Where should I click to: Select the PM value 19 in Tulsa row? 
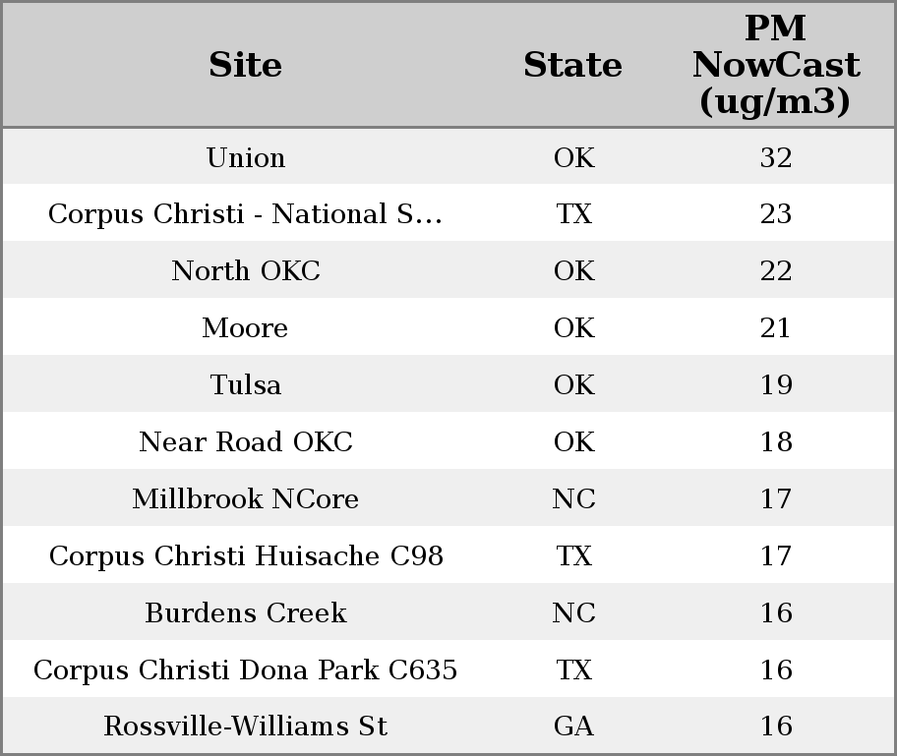[776, 385]
